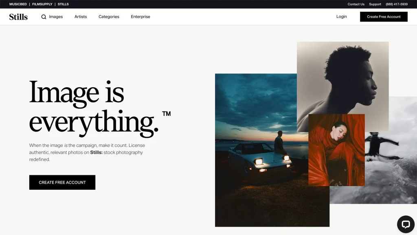Viewport: 417px width, 235px height.
Task: Select the Images navigation label
Action: click(x=56, y=17)
